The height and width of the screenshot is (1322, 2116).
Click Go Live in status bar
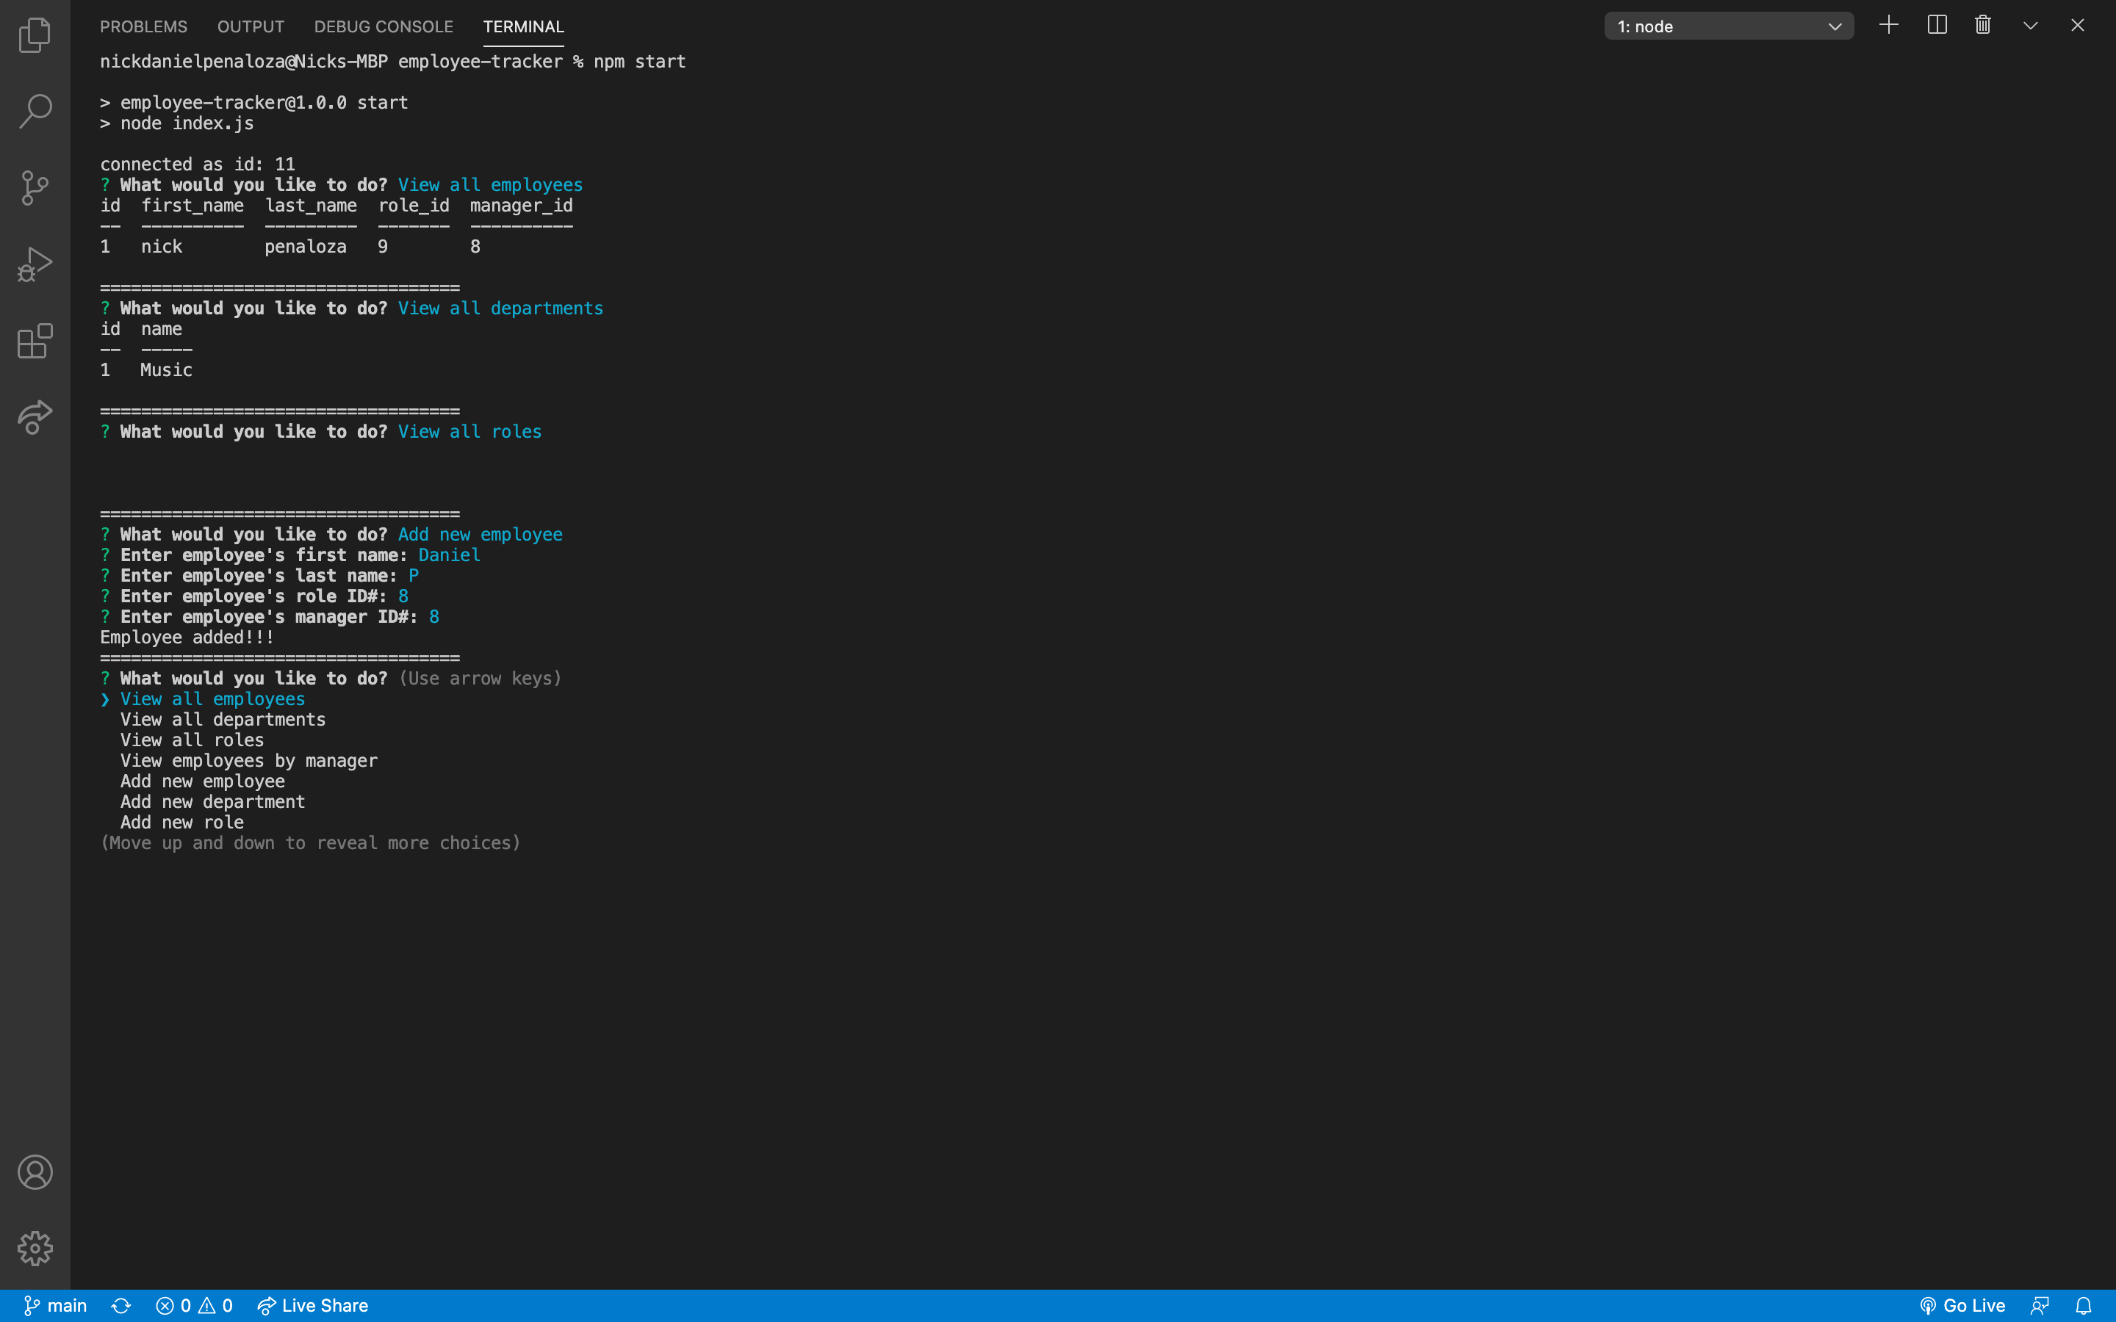(x=1962, y=1305)
